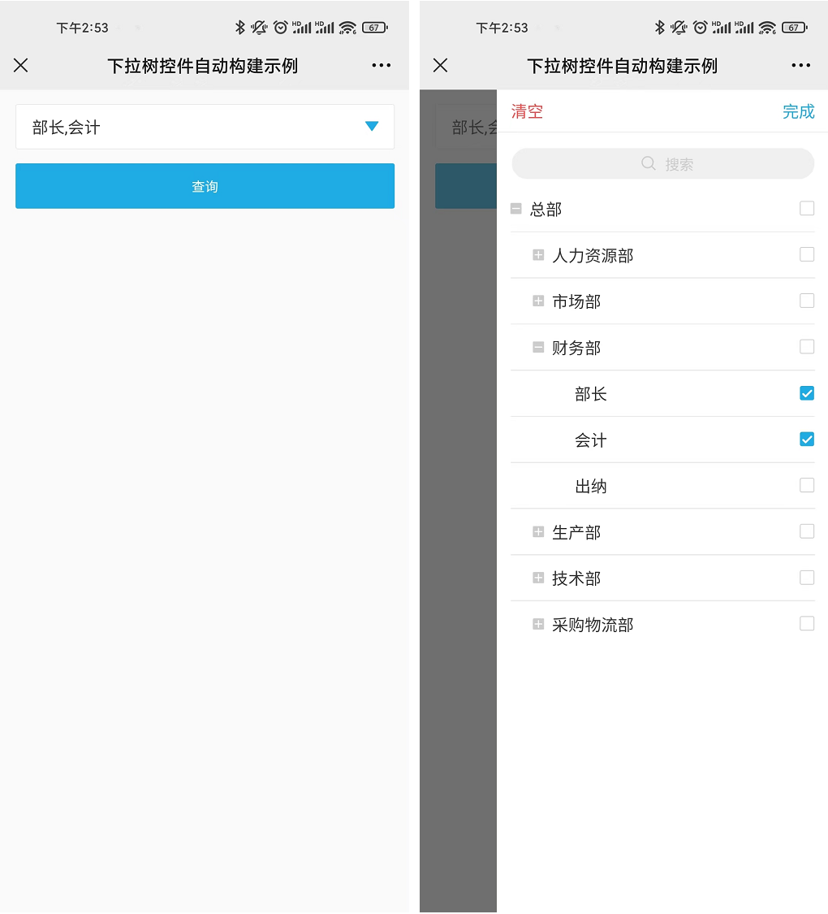Tap the battery icon in left status bar
This screenshot has width=828, height=914.
375,28
